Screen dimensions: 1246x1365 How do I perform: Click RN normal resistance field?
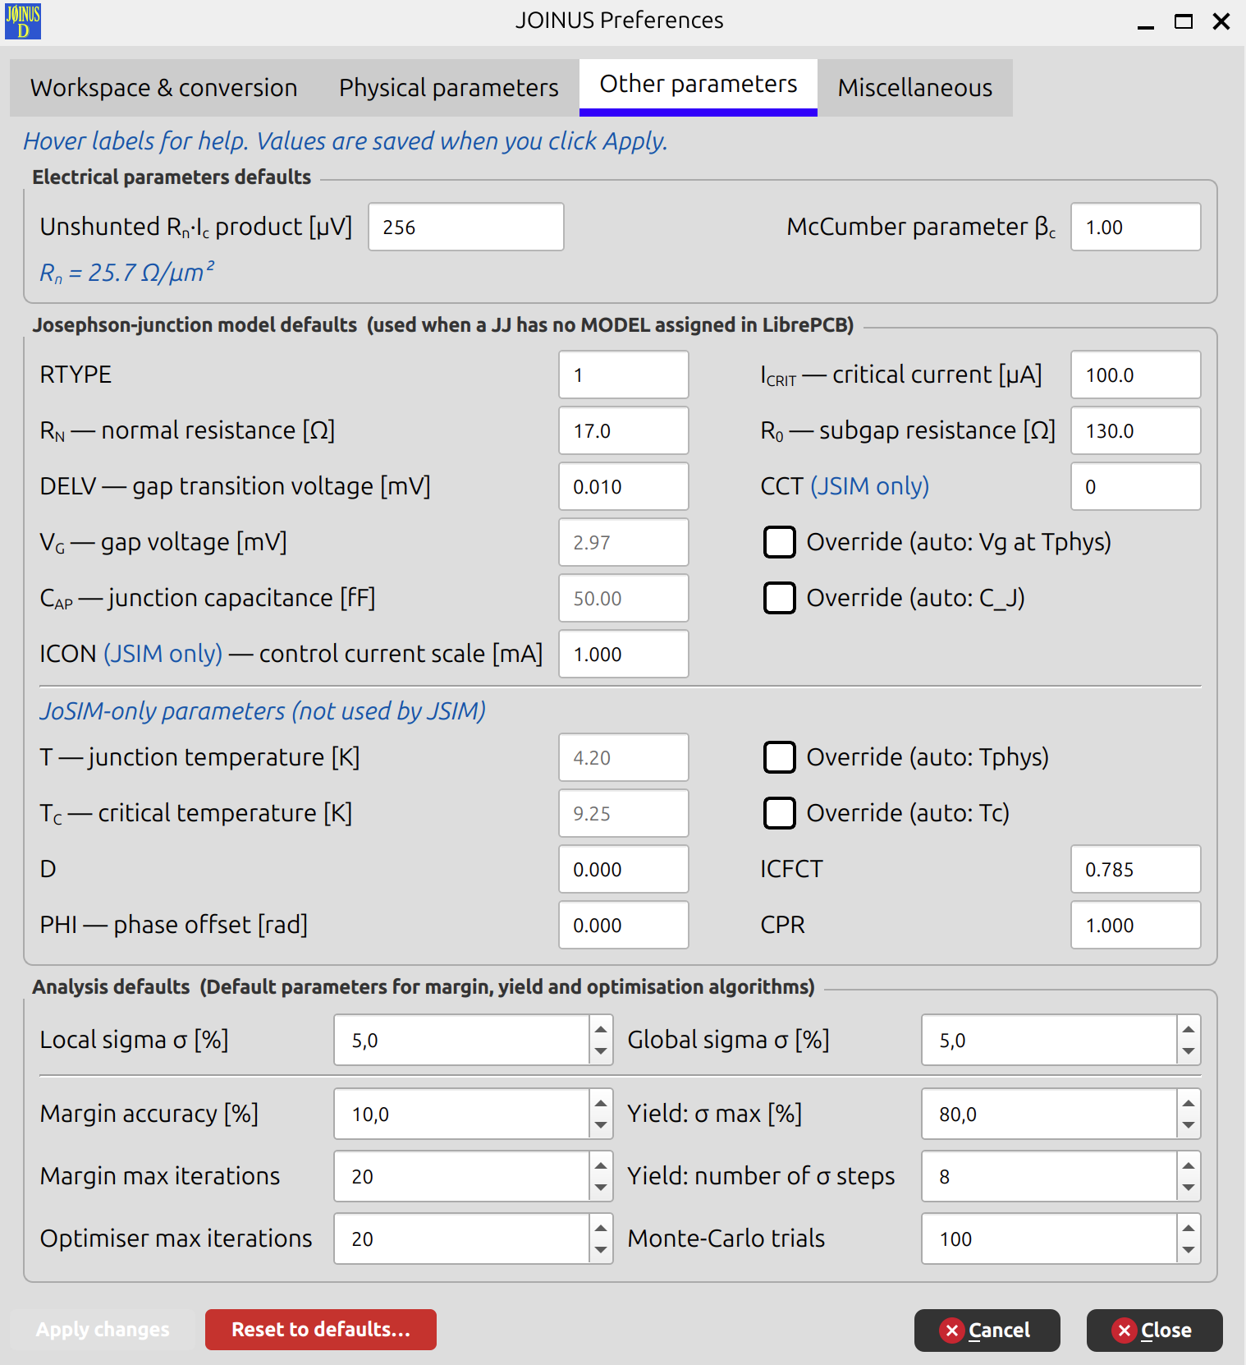624,430
